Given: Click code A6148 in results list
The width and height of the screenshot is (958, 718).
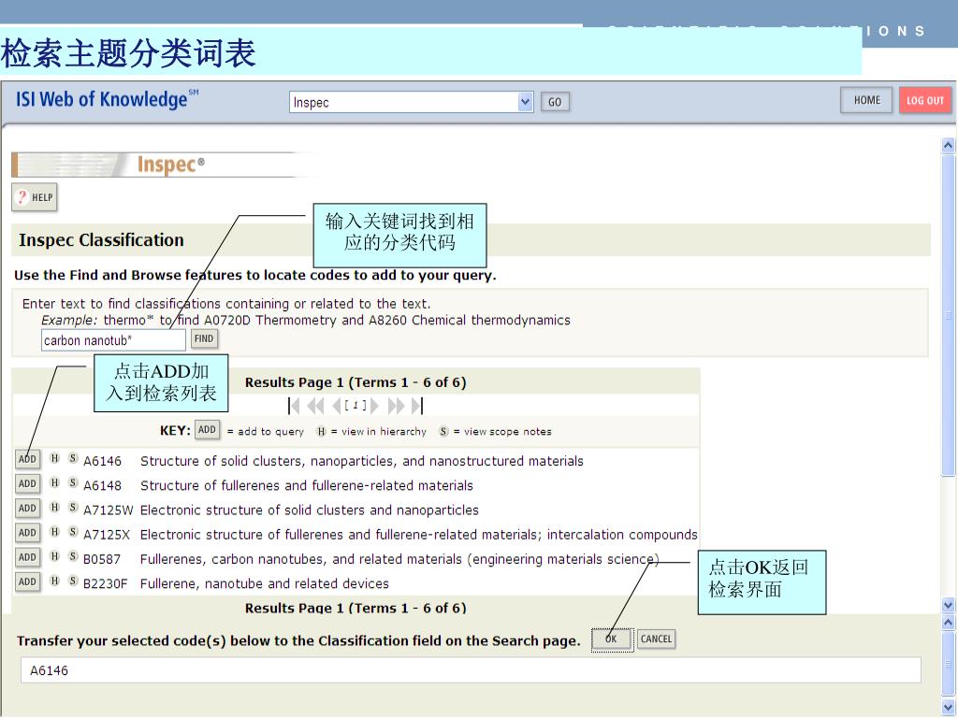Looking at the screenshot, I should tap(103, 485).
